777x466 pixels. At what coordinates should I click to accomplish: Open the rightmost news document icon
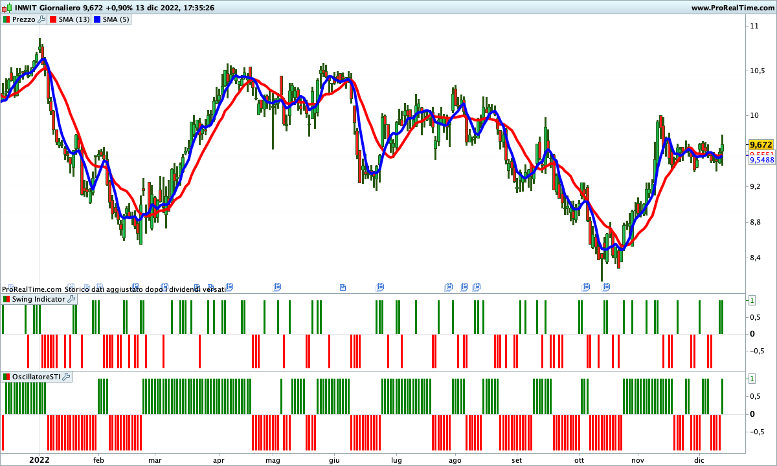(x=606, y=286)
